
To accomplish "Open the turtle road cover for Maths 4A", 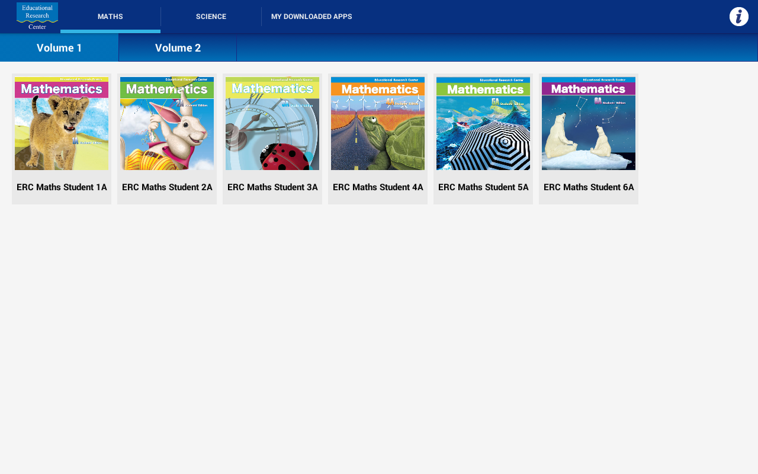I will coord(378,123).
